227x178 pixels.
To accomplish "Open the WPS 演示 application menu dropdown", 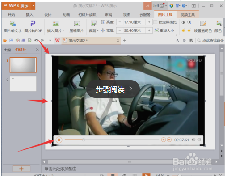I will [34, 6].
